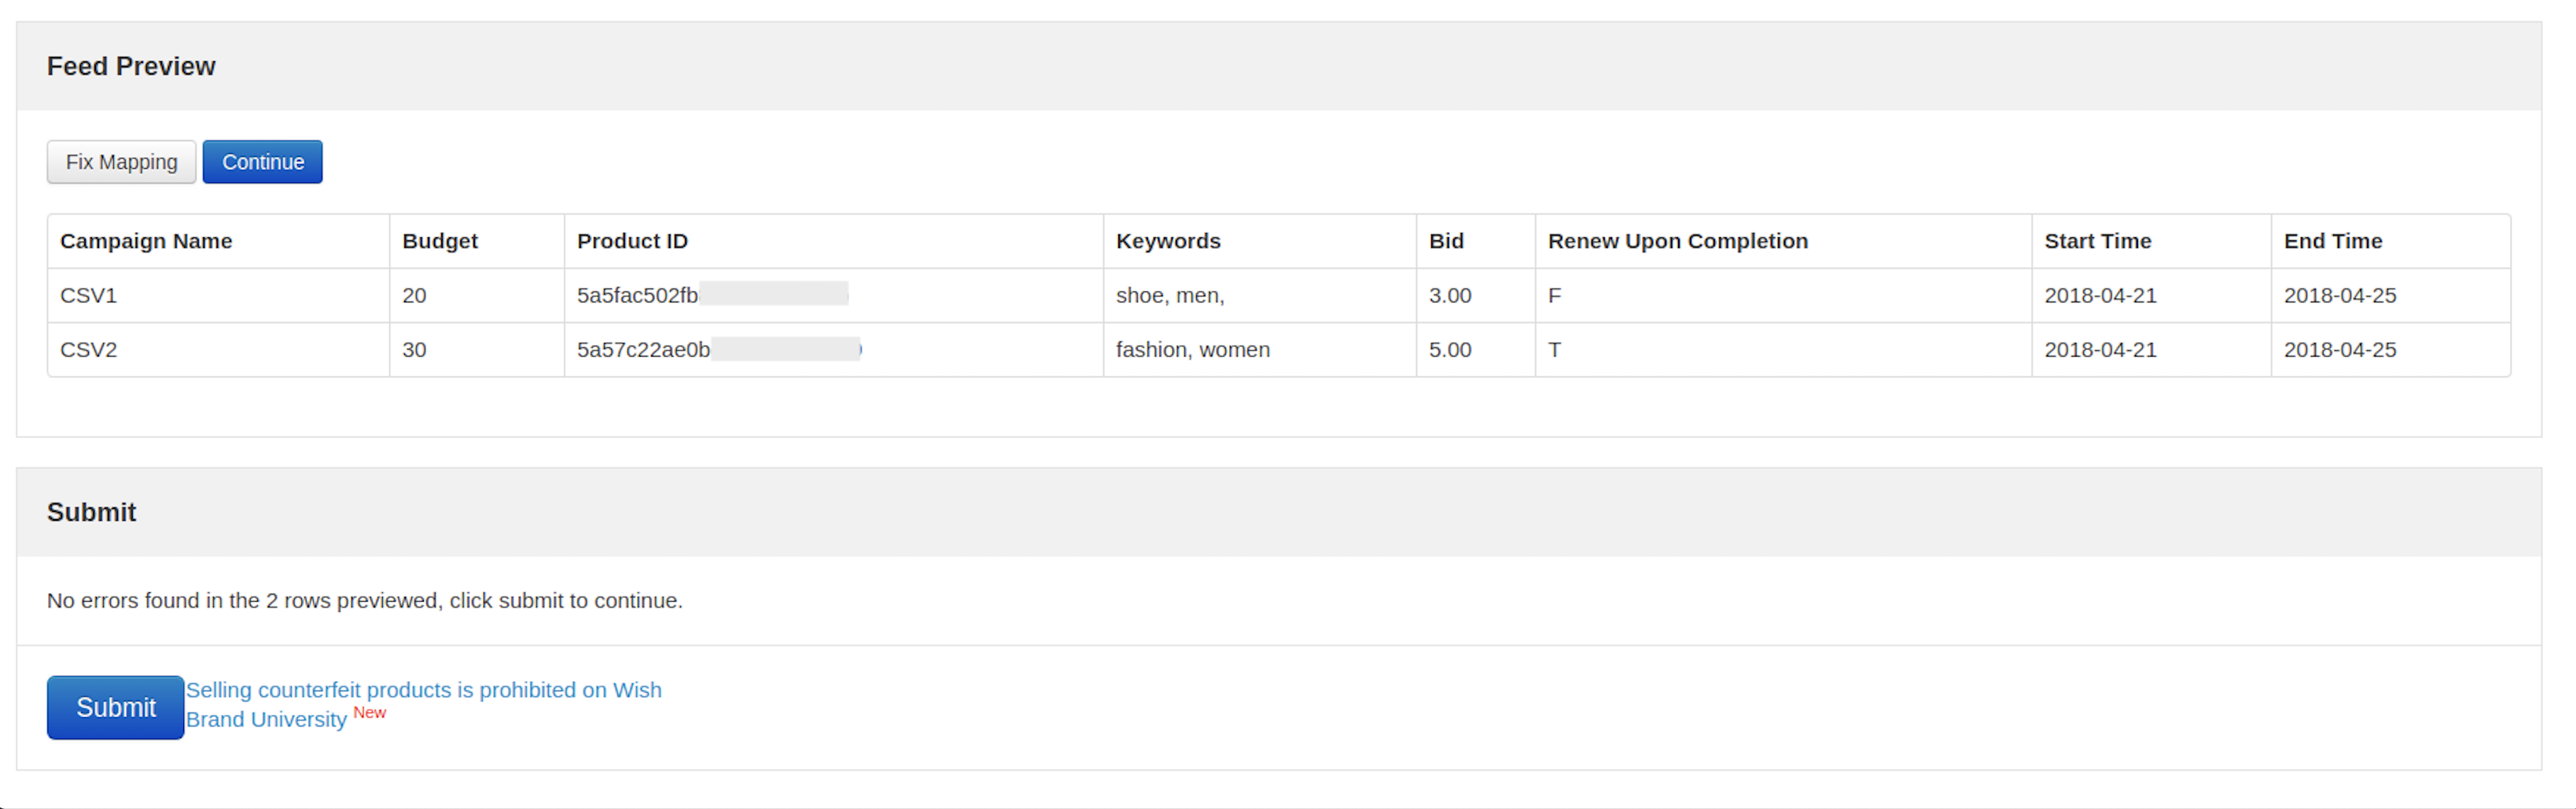Click the Product ID column header
Screen dimensions: 2576x809
[632, 240]
